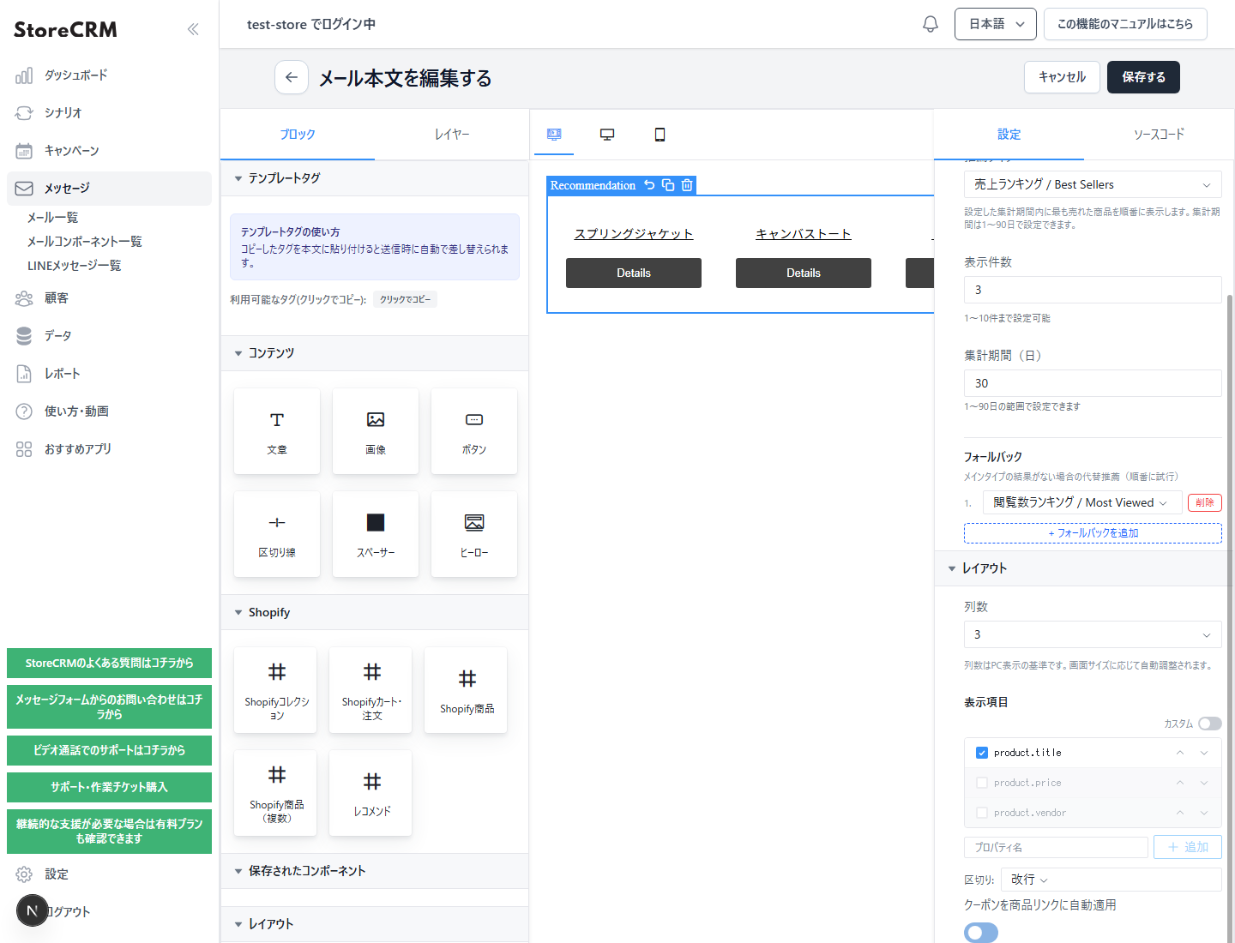Undo icon on Recommendation block toolbar

[x=649, y=185]
